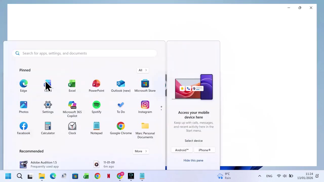Open Notepad from pinned apps
This screenshot has width=324, height=182.
click(x=96, y=128)
